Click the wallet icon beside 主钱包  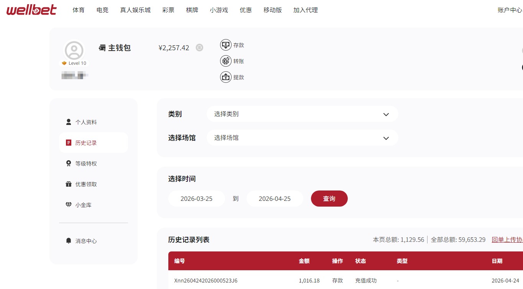tap(102, 48)
